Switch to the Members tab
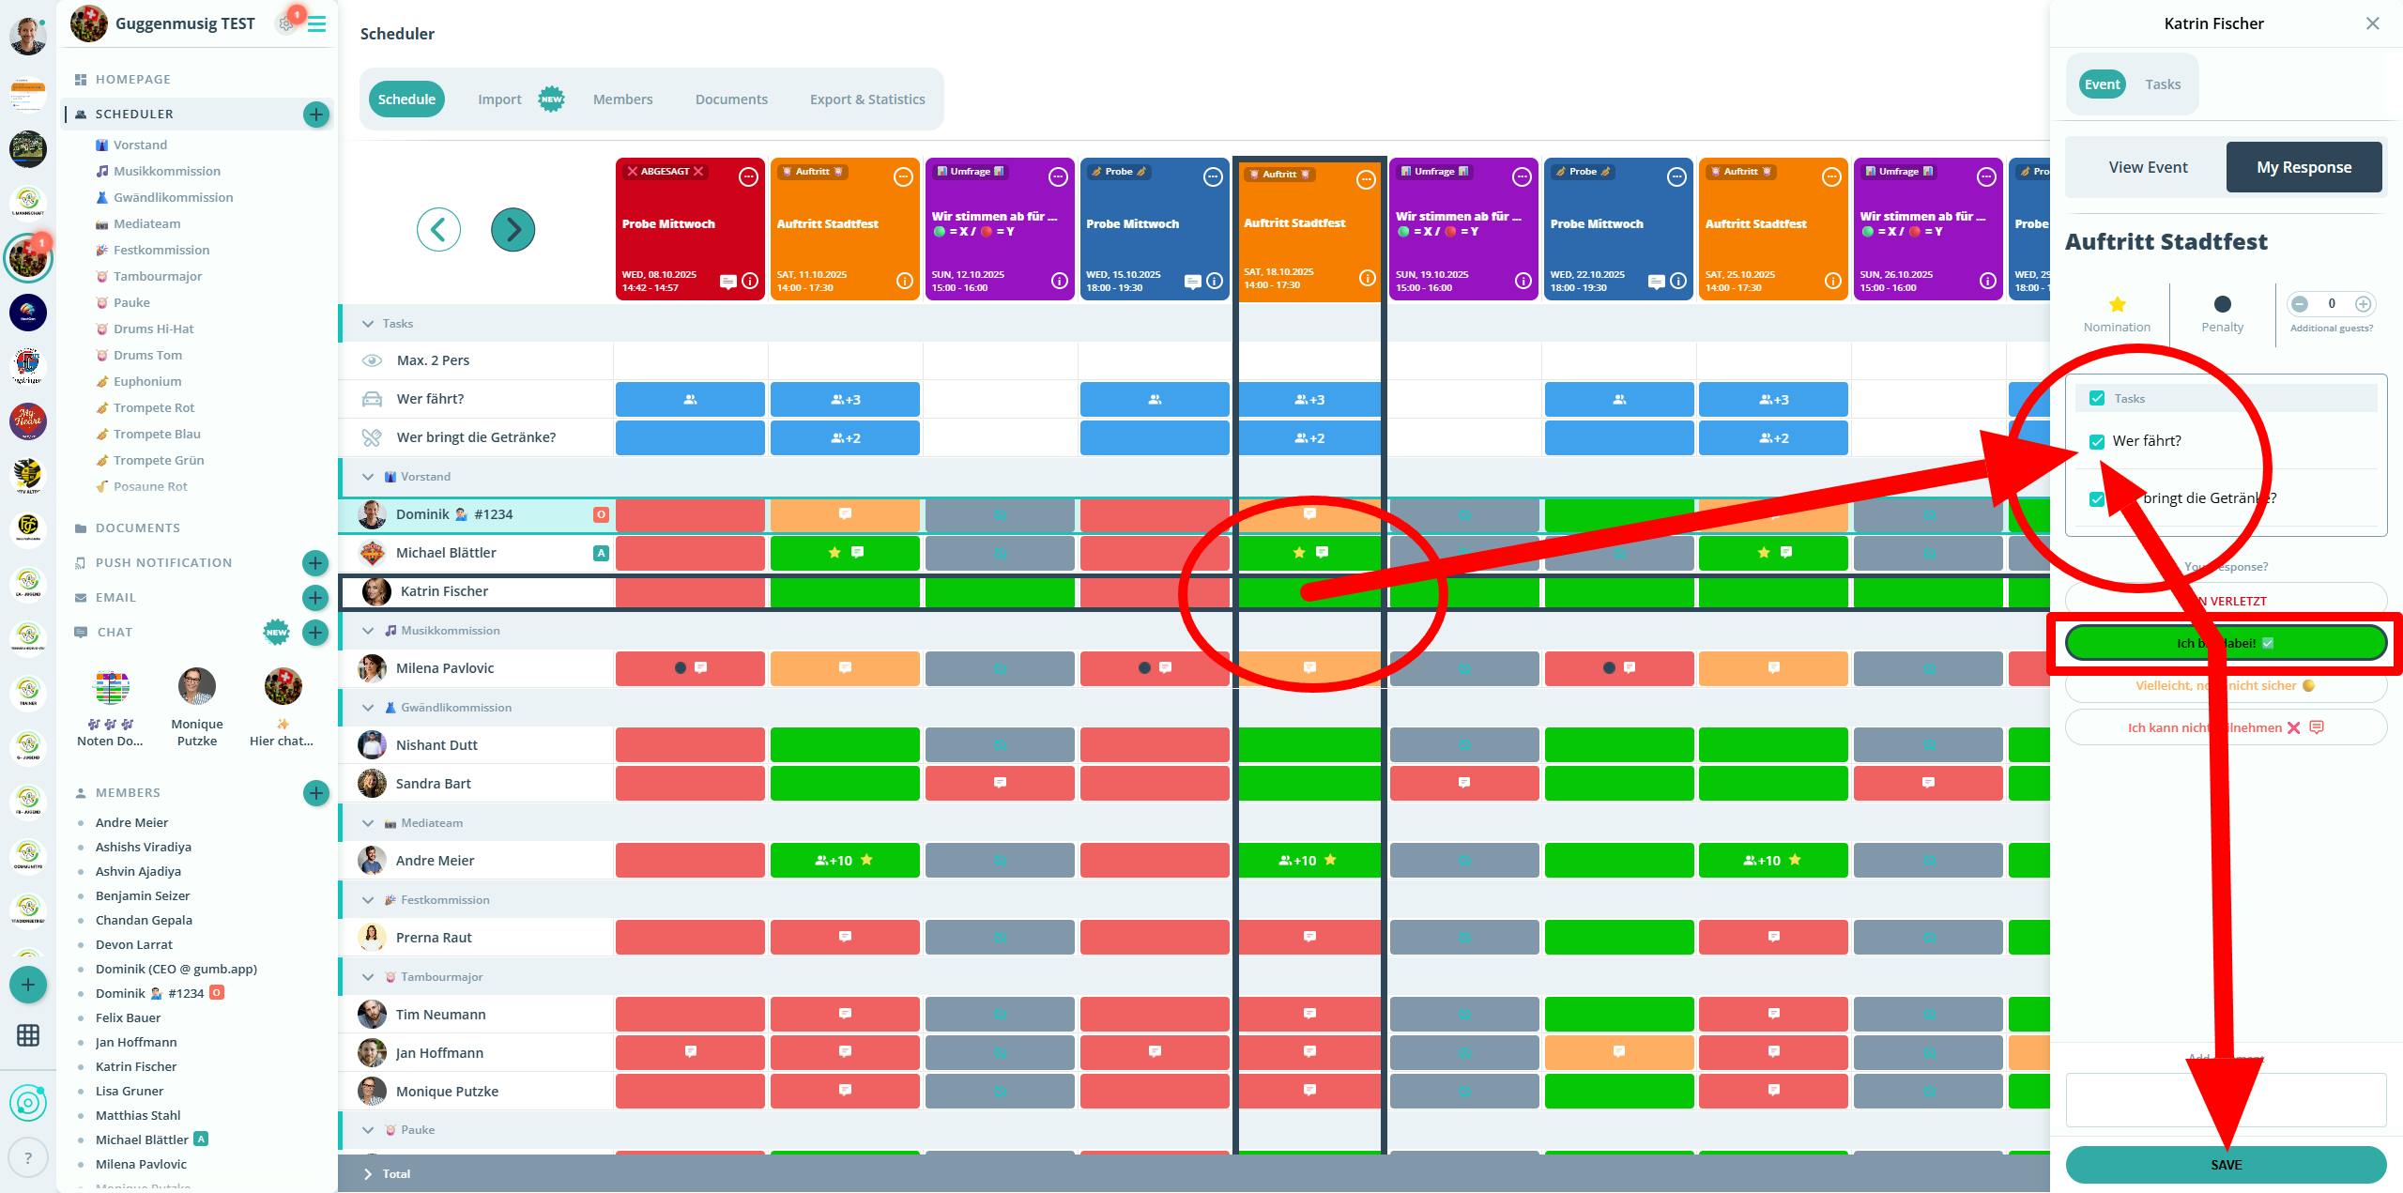Viewport: 2403px width, 1193px height. tap(622, 99)
